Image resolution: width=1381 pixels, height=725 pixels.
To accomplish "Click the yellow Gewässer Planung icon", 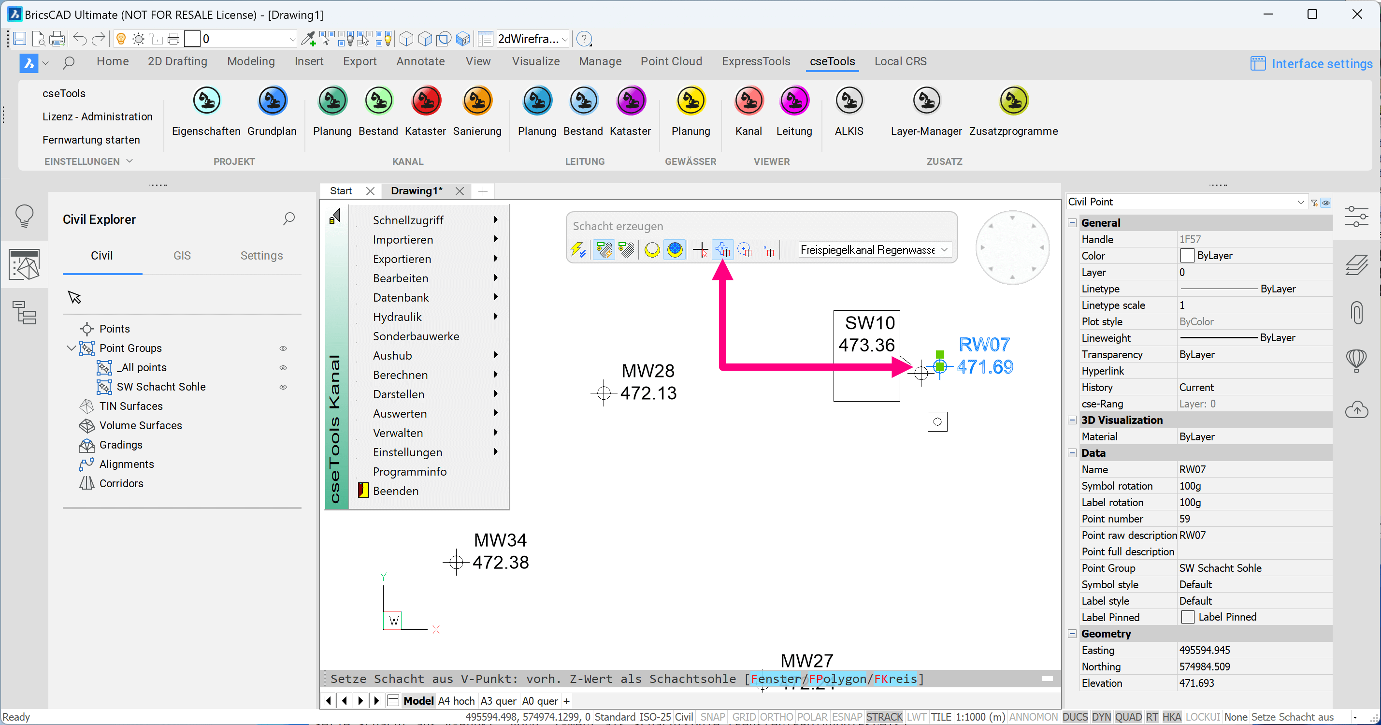I will coord(690,101).
